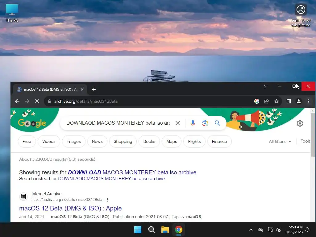Select the News filter chip
316x237 pixels.
tap(97, 141)
